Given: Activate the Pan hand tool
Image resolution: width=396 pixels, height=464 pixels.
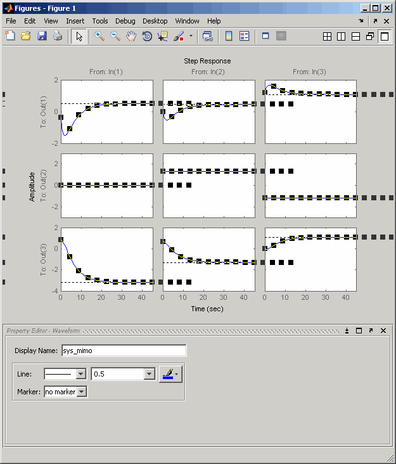Looking at the screenshot, I should pyautogui.click(x=131, y=36).
